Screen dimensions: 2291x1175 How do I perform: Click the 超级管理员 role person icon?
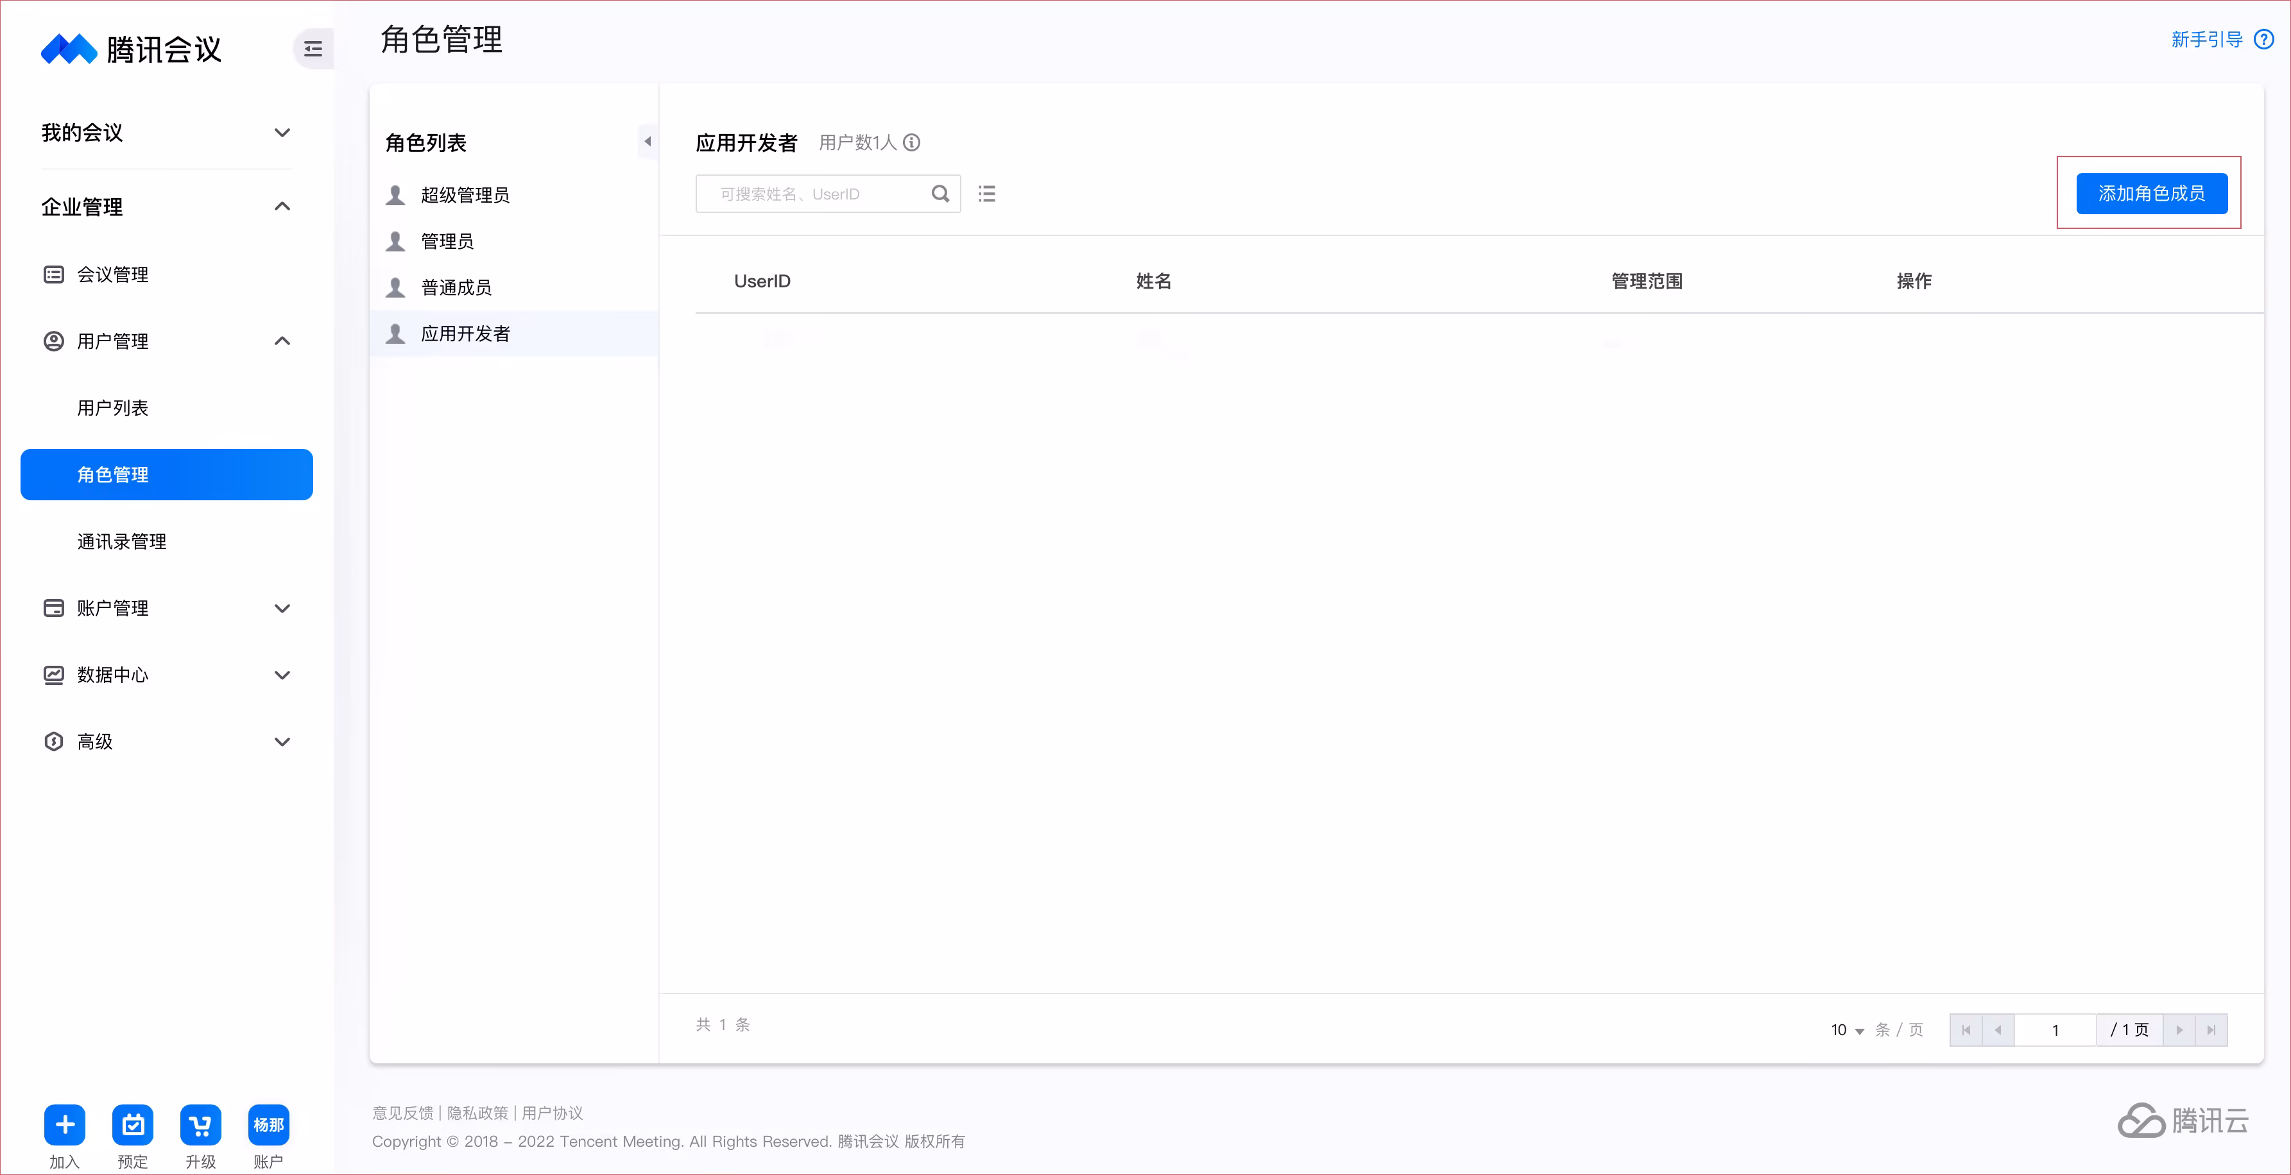coord(396,194)
